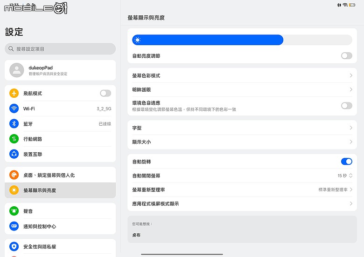The height and width of the screenshot is (257, 364).
Task: Click the mobile network green icon
Action: (14, 139)
